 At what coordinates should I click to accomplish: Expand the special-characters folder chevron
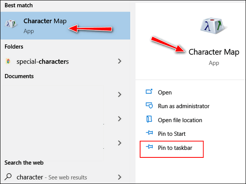pos(120,61)
